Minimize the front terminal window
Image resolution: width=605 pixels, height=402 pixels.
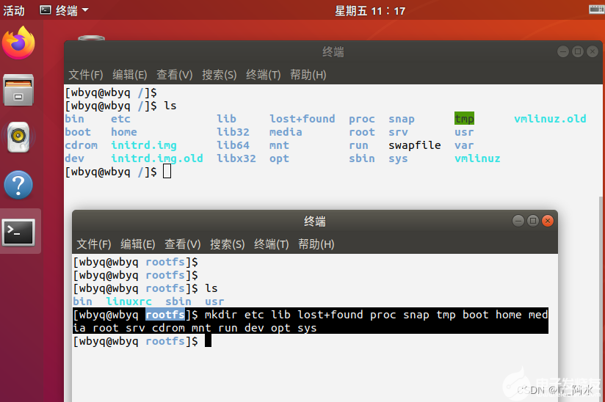tap(518, 221)
